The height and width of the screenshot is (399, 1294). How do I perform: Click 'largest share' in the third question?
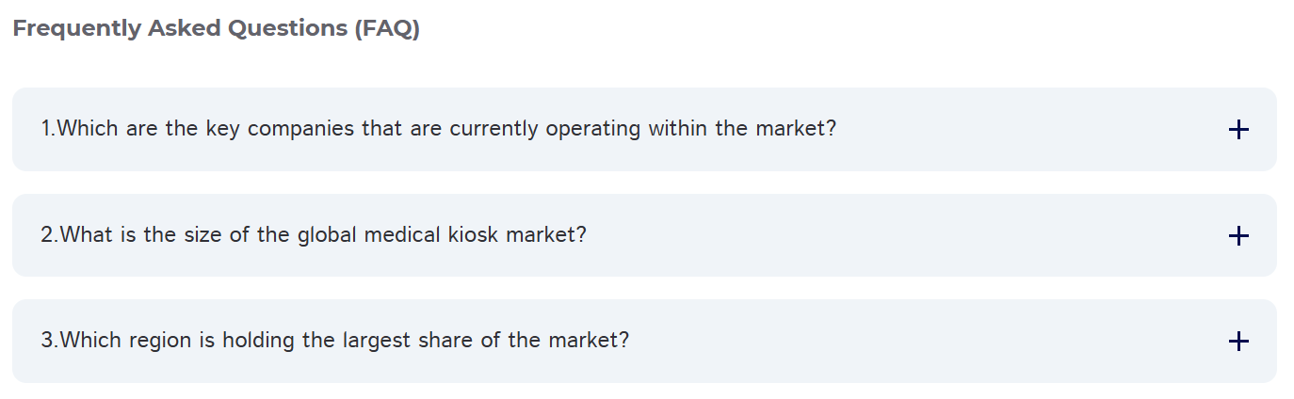pos(408,340)
